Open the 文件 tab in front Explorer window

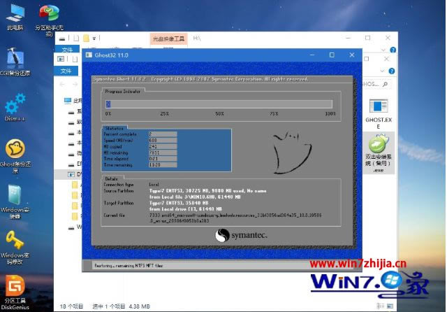pyautogui.click(x=66, y=71)
